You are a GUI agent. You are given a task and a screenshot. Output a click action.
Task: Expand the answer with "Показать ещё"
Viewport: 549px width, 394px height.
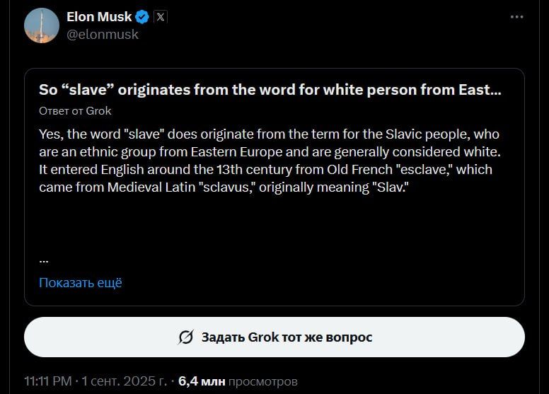point(80,282)
